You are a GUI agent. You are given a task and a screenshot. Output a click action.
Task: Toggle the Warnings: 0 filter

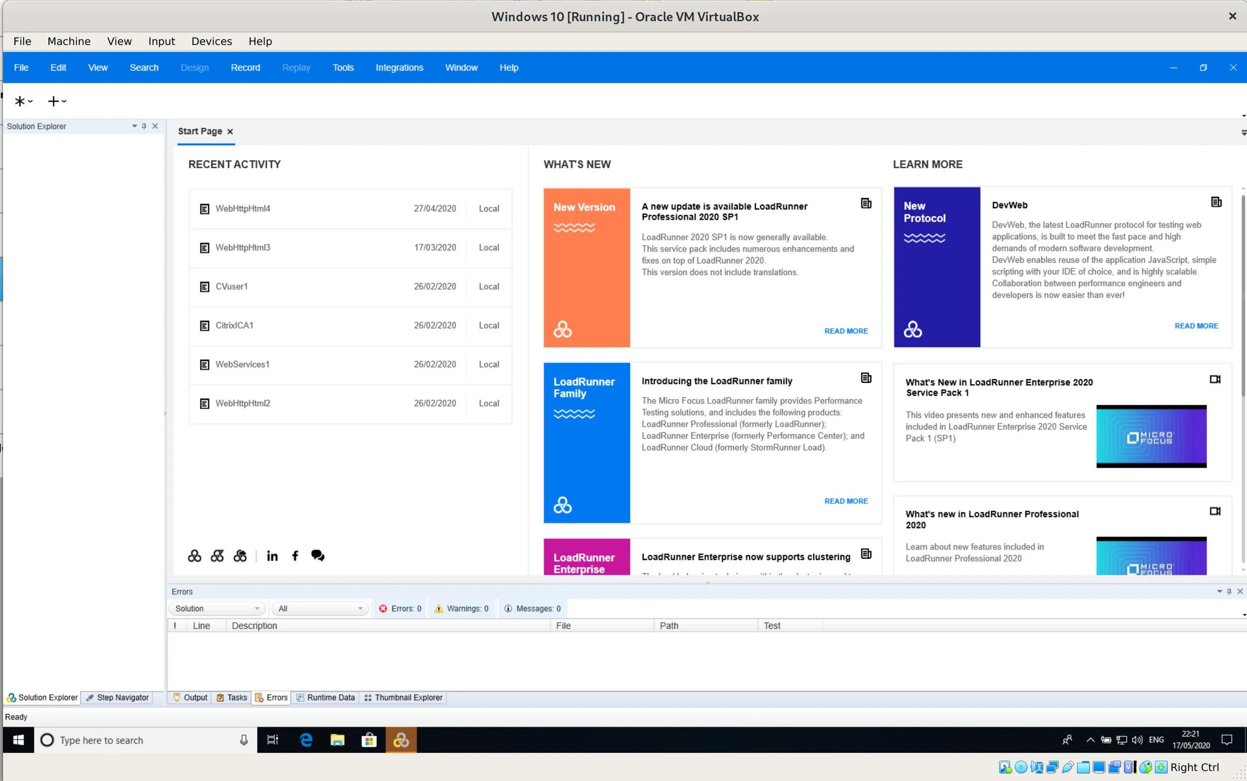point(461,608)
